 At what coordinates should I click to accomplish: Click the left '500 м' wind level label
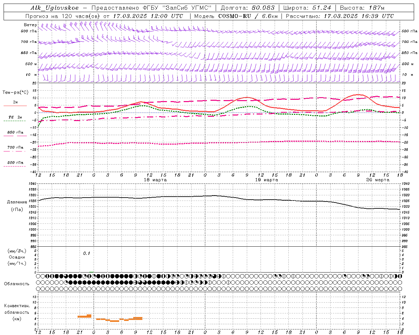point(31,64)
